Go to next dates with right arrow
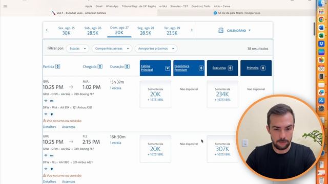 click(192, 30)
